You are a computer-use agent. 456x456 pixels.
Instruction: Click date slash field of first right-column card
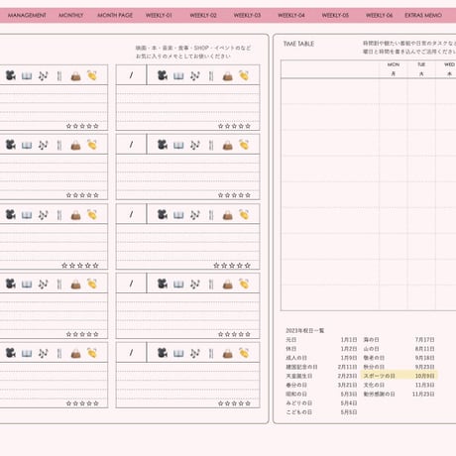131,75
